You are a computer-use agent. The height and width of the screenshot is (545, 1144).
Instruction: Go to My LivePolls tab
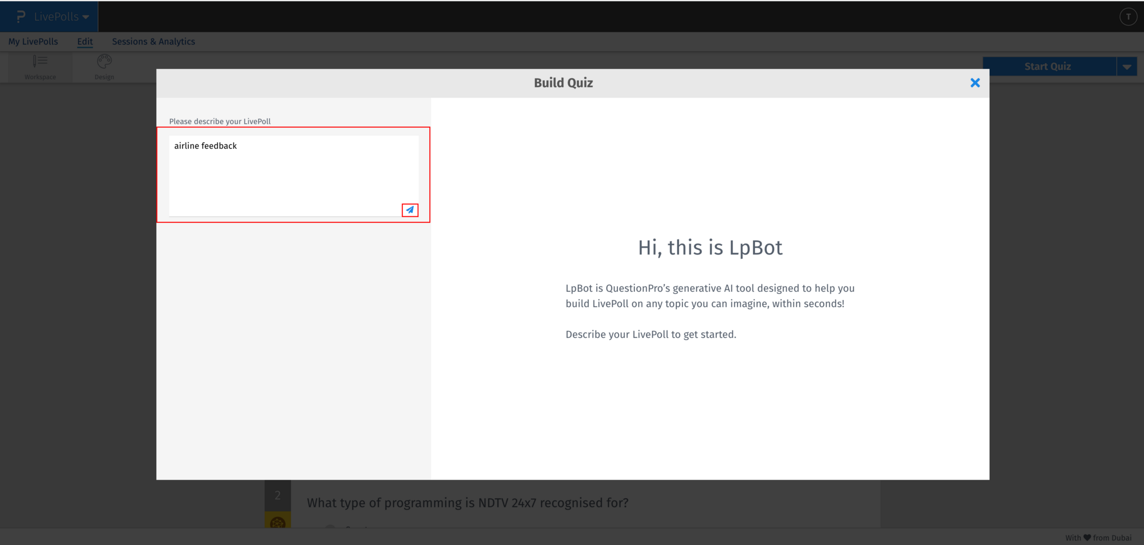[x=33, y=42]
